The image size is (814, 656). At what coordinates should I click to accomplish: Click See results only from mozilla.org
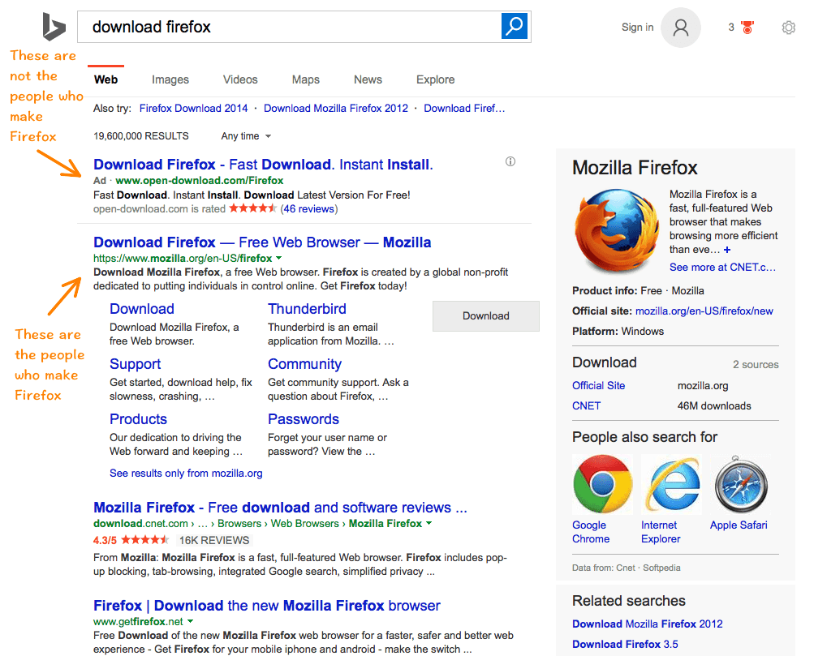pos(186,473)
